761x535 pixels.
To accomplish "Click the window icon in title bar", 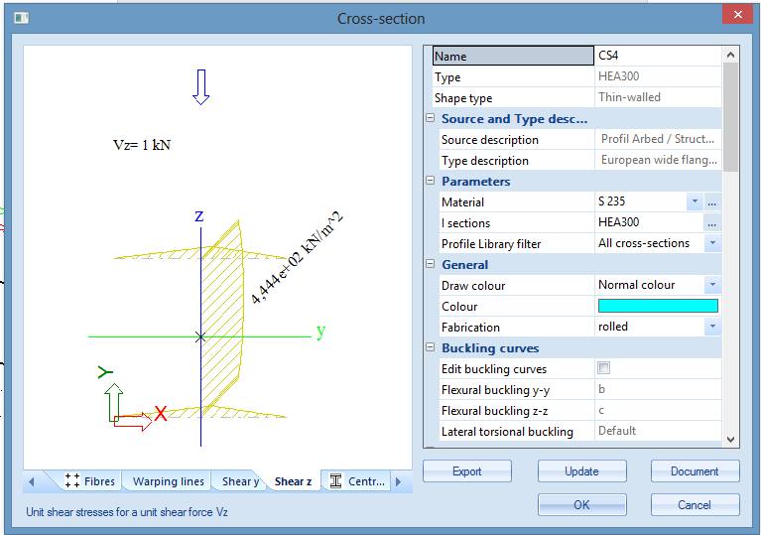I will click(x=22, y=18).
